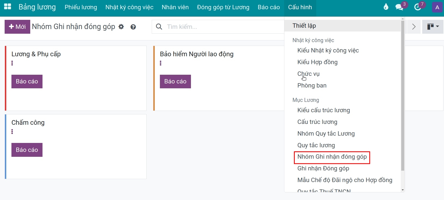Image resolution: width=444 pixels, height=200 pixels.
Task: Open three-dot menu on Lương & Phụ cấp card
Action: (12, 63)
